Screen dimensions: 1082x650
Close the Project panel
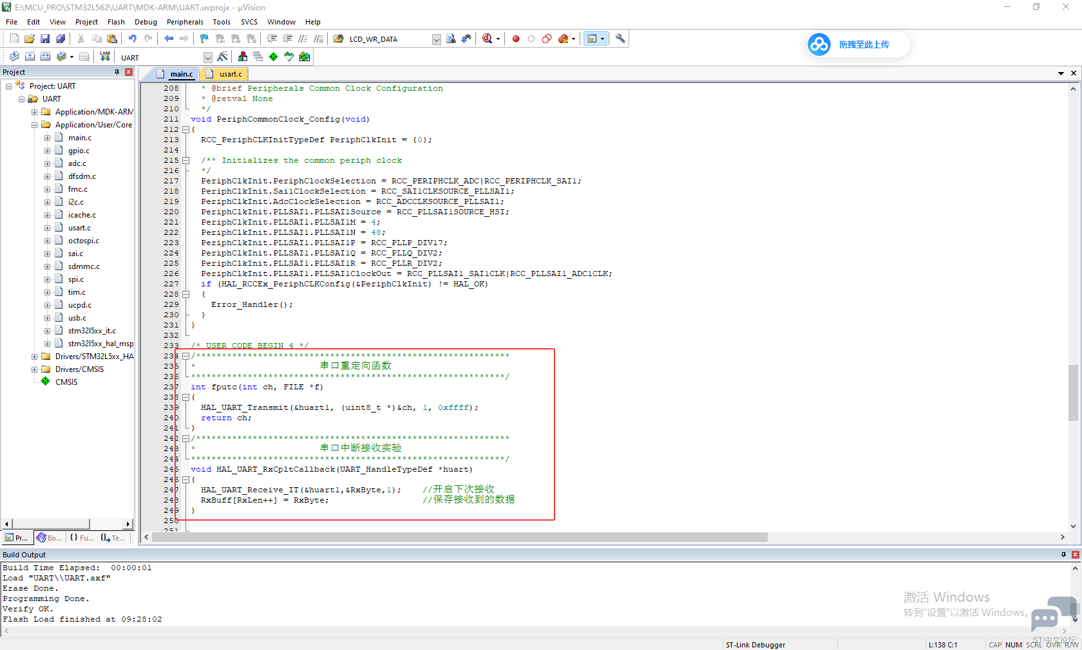129,72
